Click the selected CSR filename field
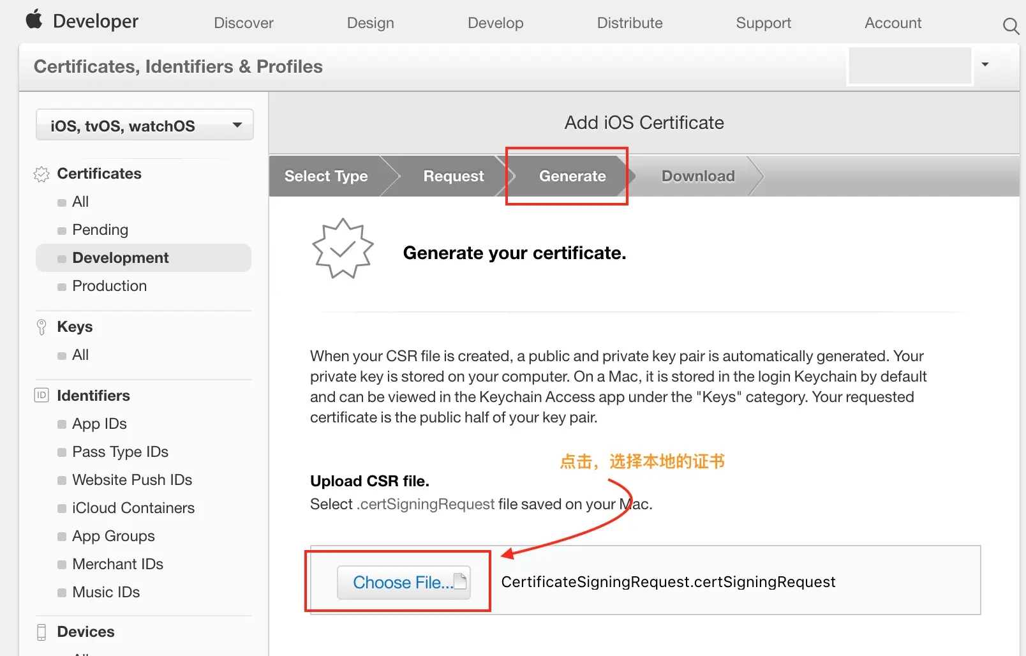 (x=668, y=582)
